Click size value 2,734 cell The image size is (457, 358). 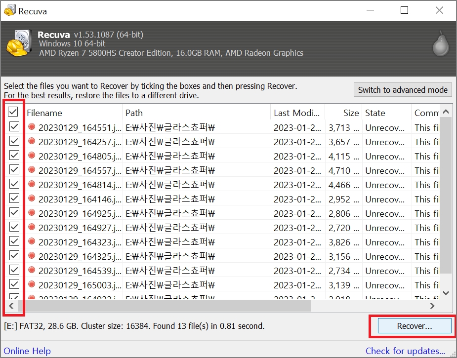[x=344, y=271]
